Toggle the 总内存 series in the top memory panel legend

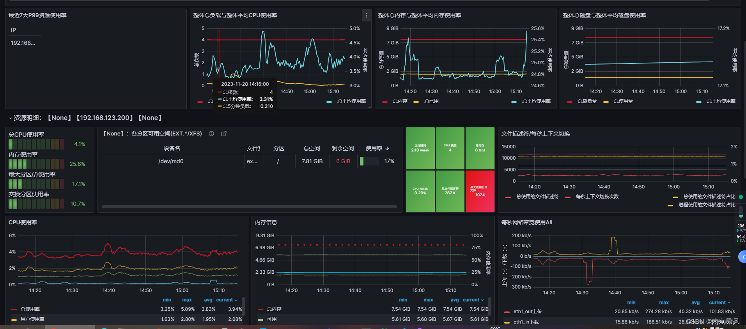(400, 101)
